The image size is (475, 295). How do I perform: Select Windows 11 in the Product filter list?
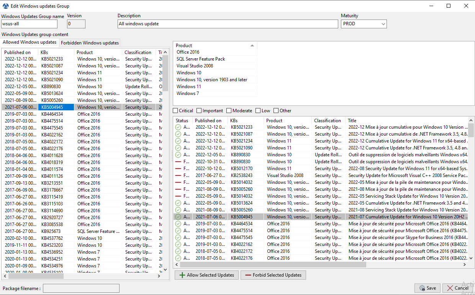(189, 87)
